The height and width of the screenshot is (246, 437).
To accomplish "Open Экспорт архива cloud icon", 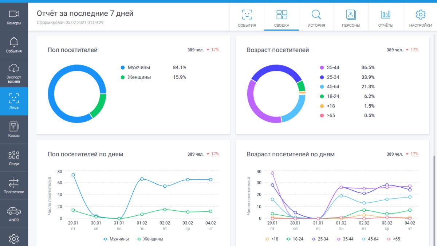I will (x=14, y=73).
